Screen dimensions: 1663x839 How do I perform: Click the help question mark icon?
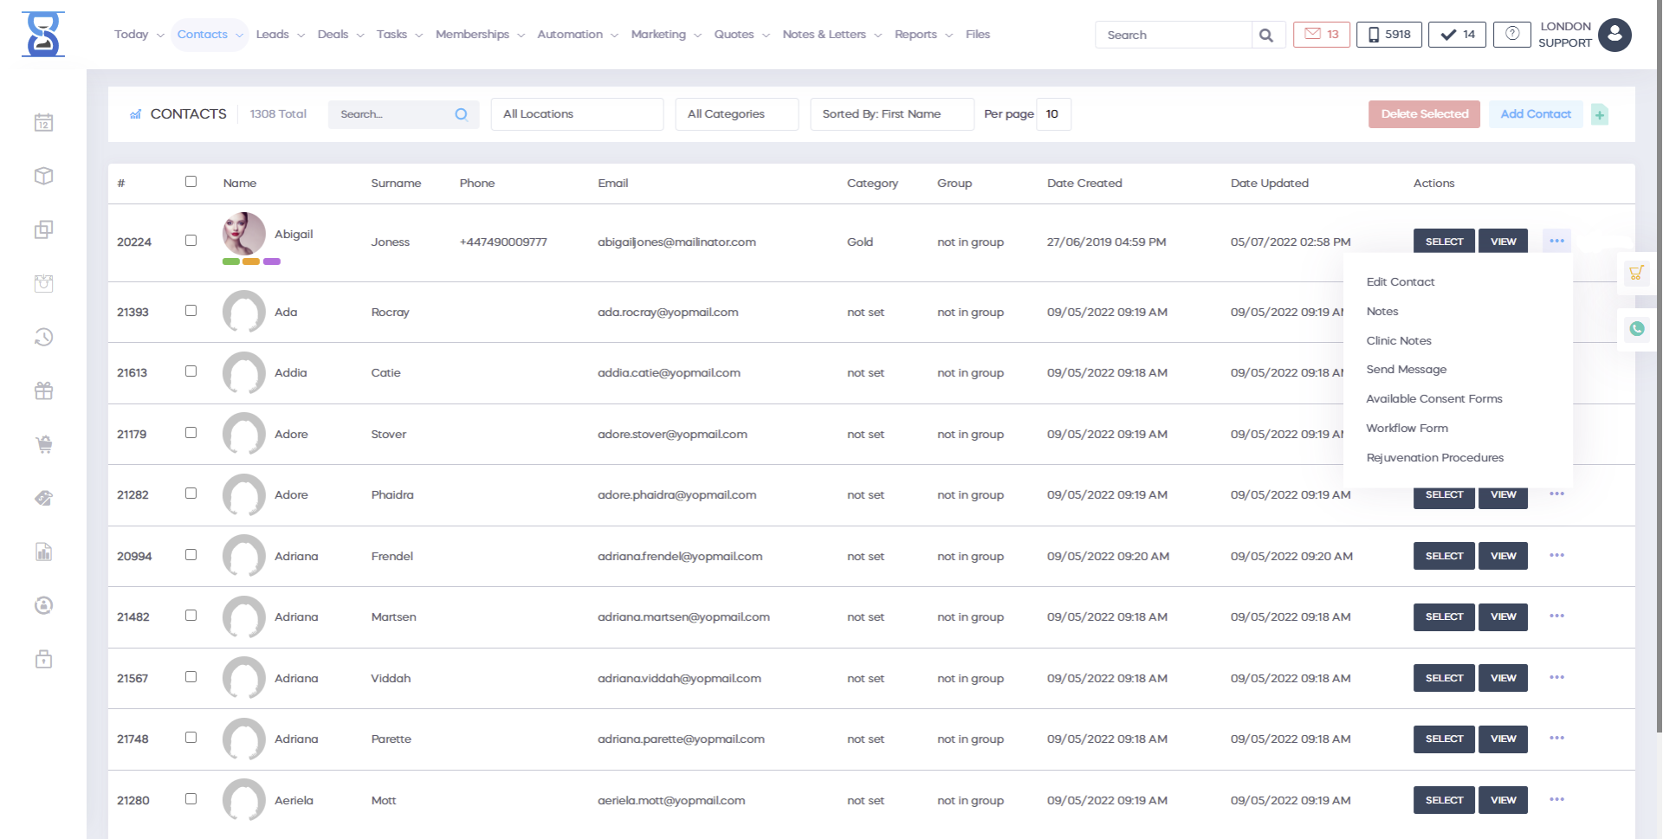click(1511, 35)
